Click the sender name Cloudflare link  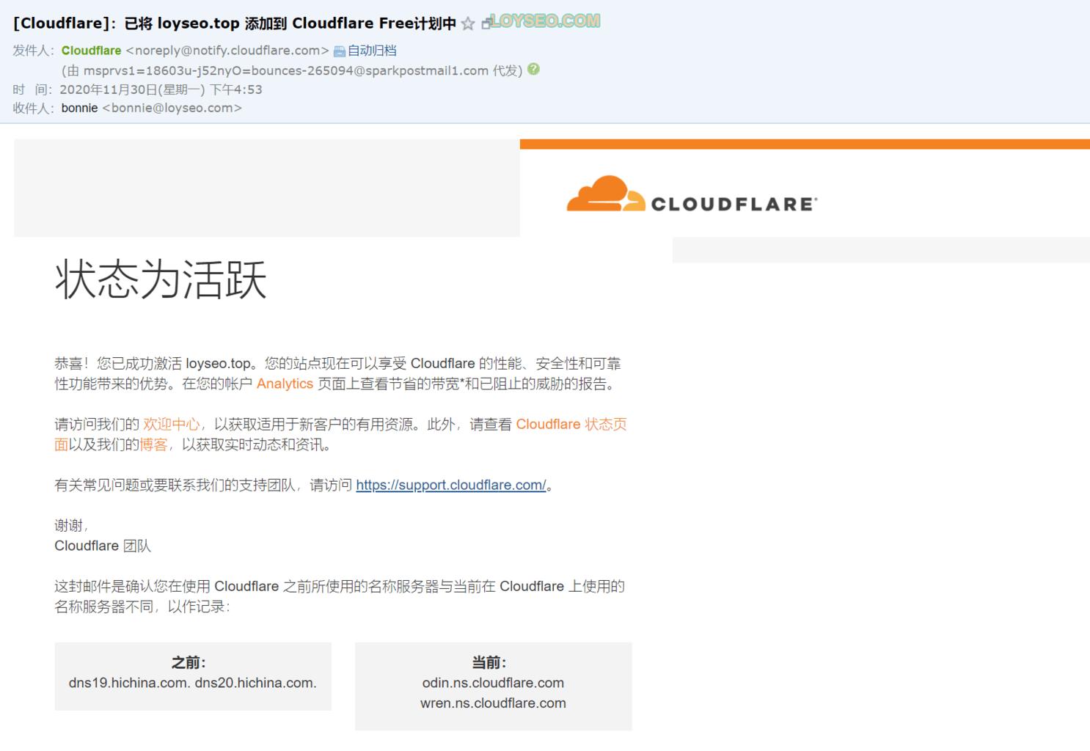(91, 51)
